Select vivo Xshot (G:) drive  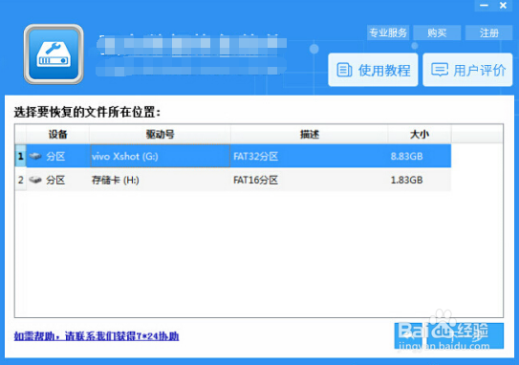point(160,156)
